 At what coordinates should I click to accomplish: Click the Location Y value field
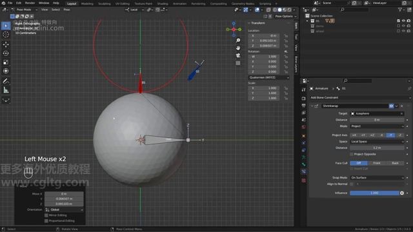(x=264, y=41)
